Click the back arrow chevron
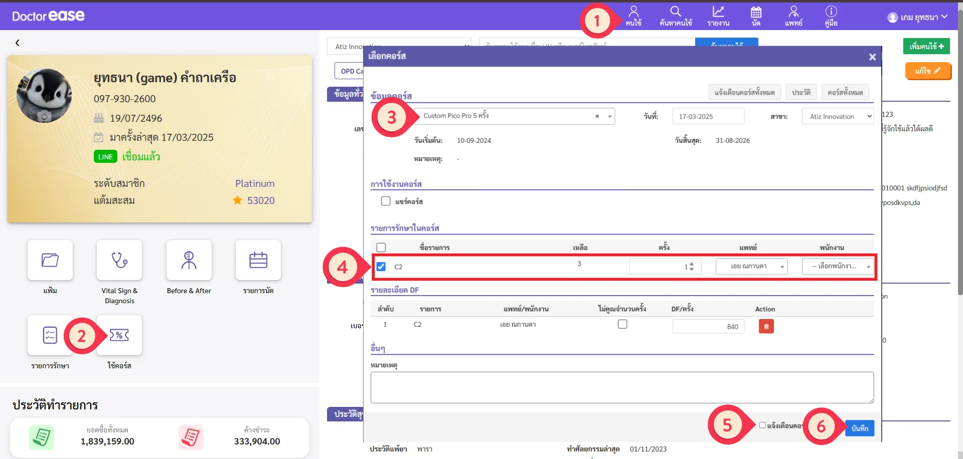The image size is (963, 459). 18,43
